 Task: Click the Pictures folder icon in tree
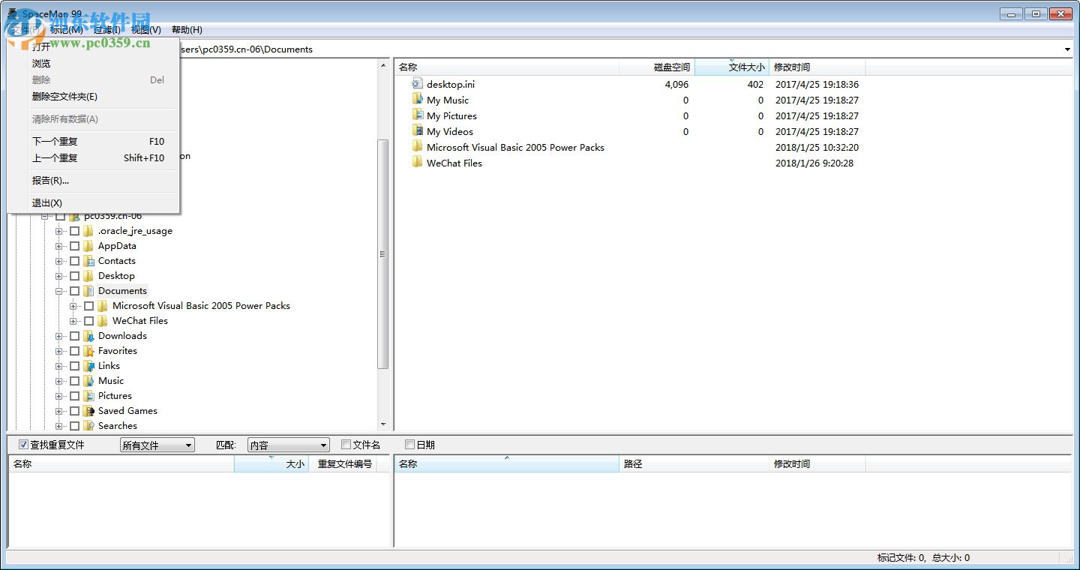tap(88, 396)
